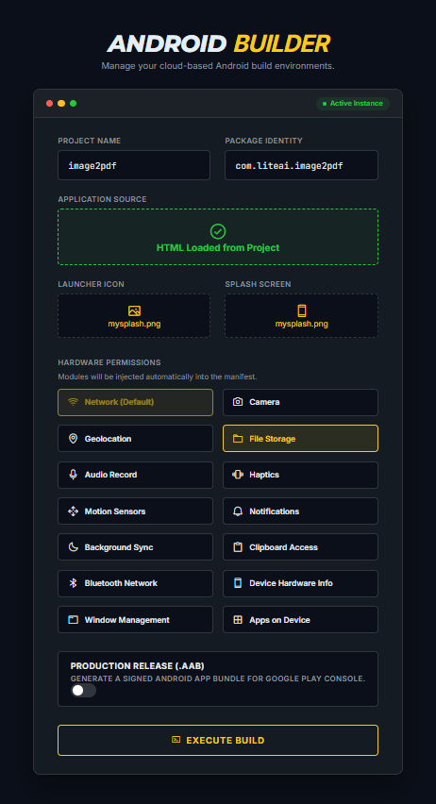Toggle the Clipboard Access permission
The image size is (436, 804).
pyautogui.click(x=301, y=547)
